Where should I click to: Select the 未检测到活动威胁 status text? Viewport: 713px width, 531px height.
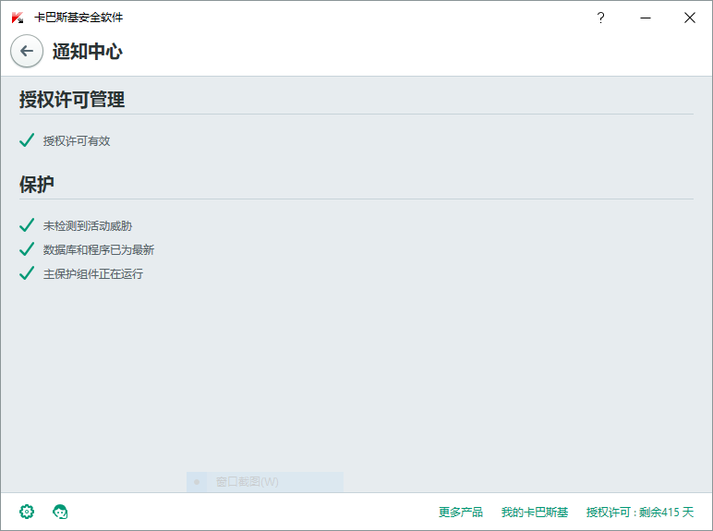click(88, 226)
